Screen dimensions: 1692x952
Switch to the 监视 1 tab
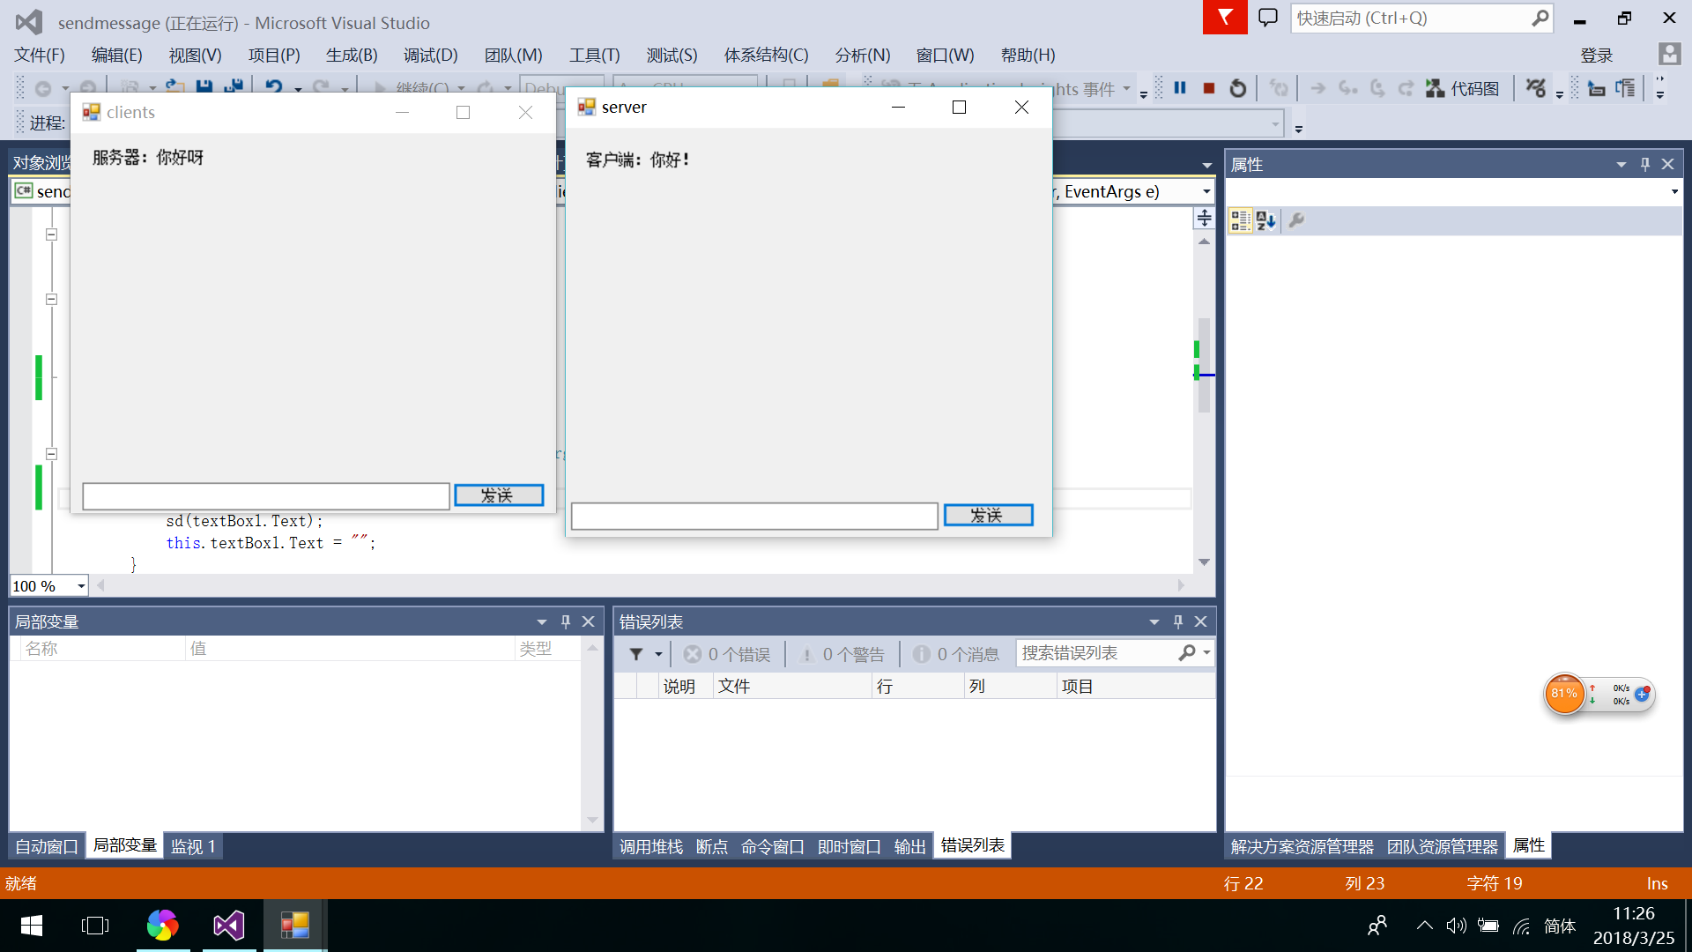[x=193, y=846]
